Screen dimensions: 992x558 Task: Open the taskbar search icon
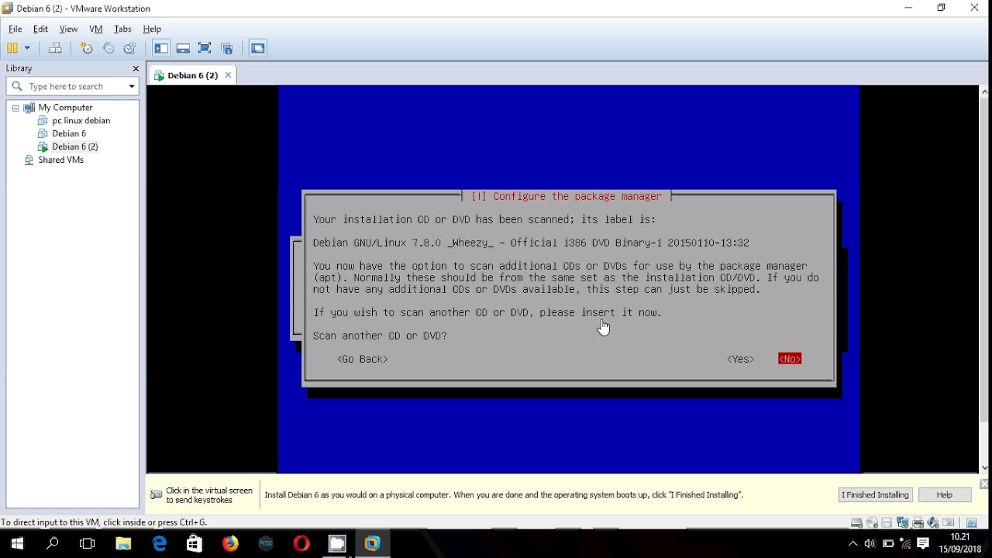coord(53,543)
